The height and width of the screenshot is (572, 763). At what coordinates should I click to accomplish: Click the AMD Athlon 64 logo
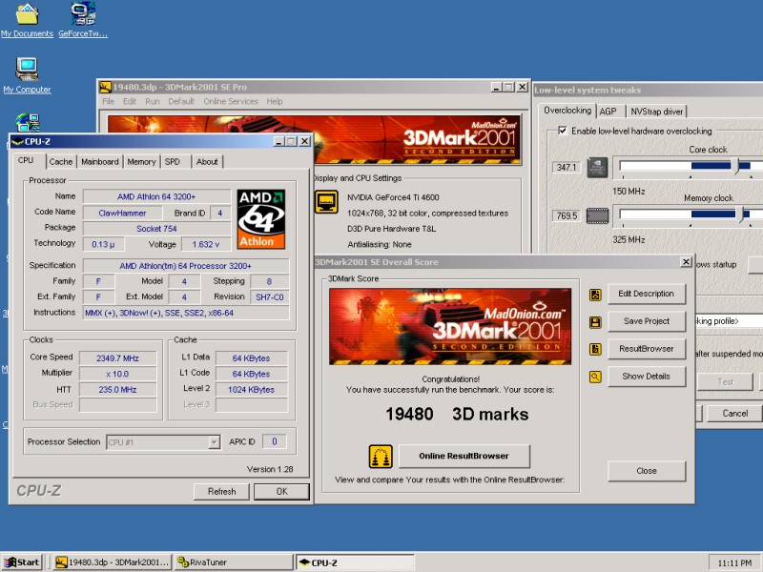[x=260, y=219]
